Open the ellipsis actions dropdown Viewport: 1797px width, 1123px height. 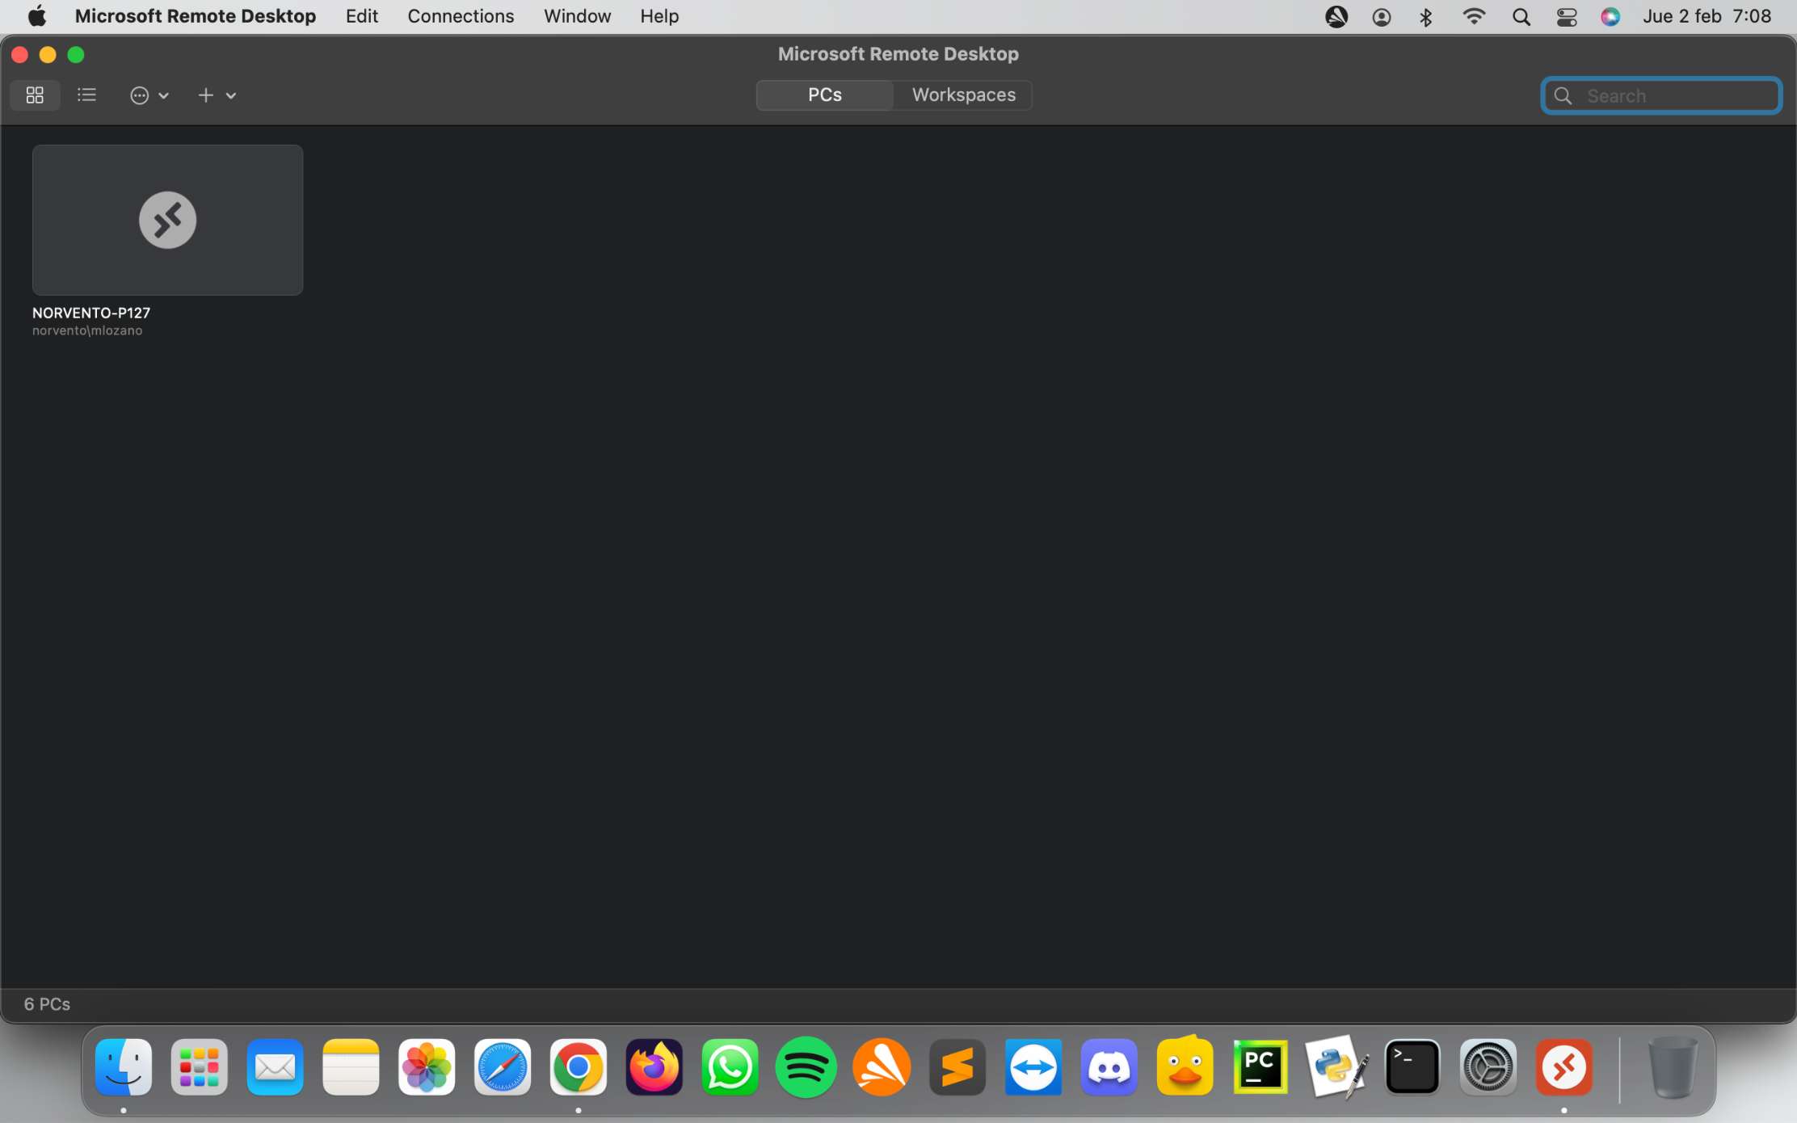(x=149, y=95)
